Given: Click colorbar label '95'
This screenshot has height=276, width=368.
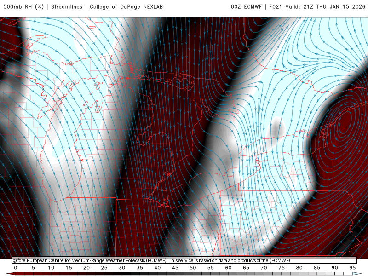Looking at the screenshot, I should pos(352,268).
